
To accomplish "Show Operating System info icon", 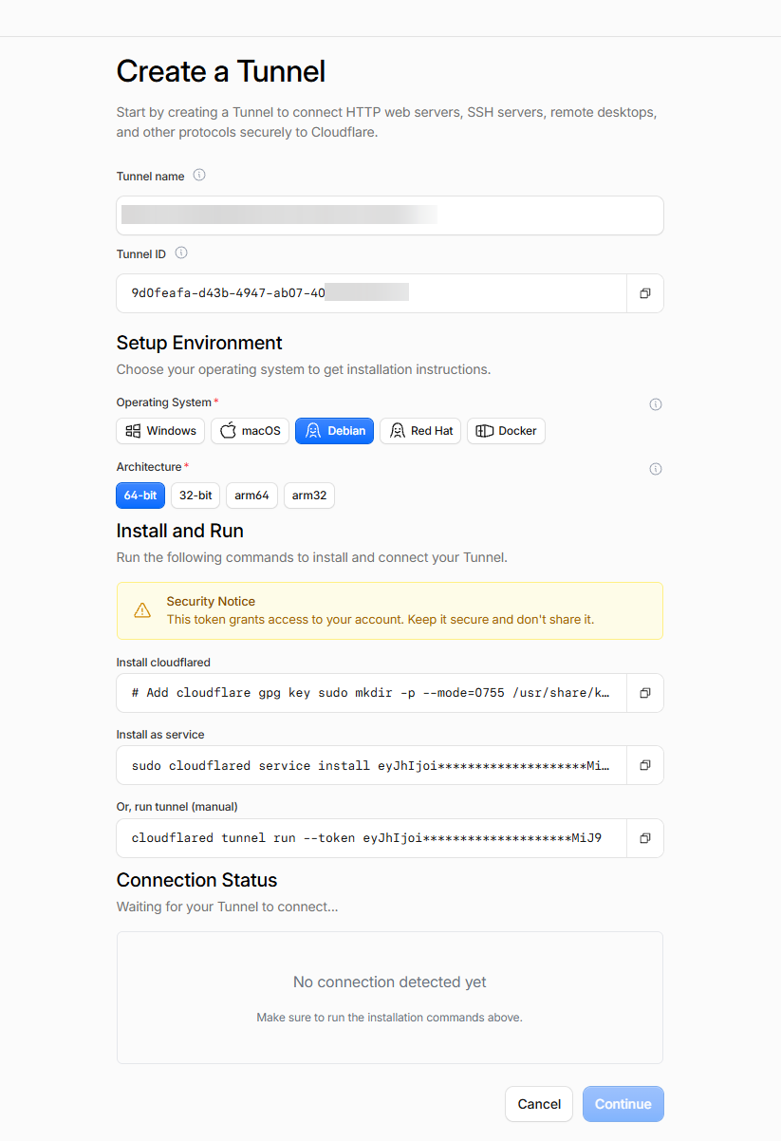I will pyautogui.click(x=655, y=404).
